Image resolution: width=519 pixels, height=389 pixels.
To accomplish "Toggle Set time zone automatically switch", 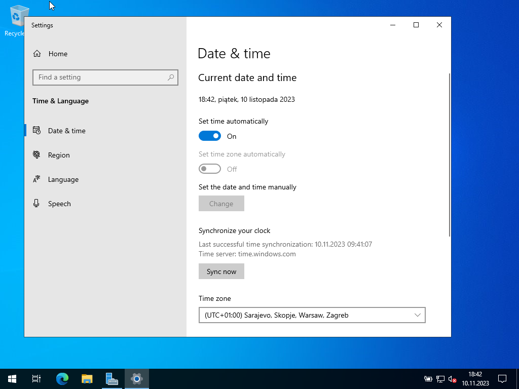I will click(x=210, y=169).
